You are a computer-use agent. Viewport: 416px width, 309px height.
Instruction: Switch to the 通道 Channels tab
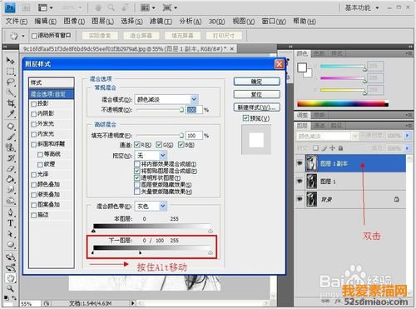click(319, 126)
